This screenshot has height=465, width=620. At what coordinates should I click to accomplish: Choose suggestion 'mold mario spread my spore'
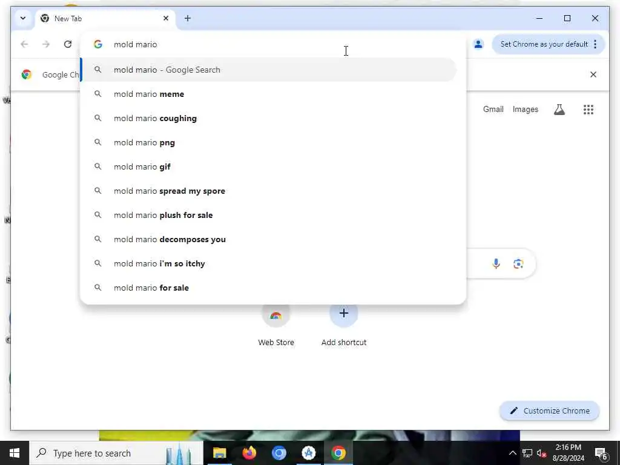(x=269, y=191)
